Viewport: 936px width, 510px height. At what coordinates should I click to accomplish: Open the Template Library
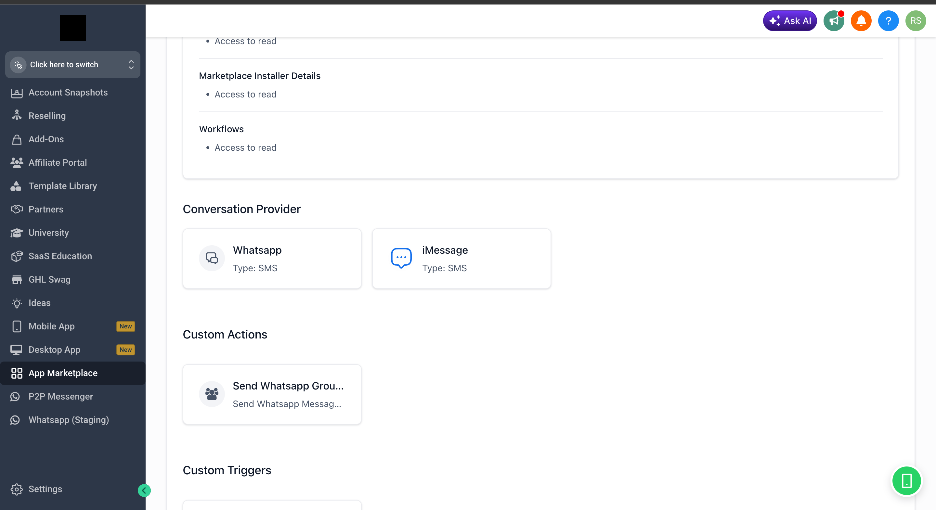click(x=73, y=186)
